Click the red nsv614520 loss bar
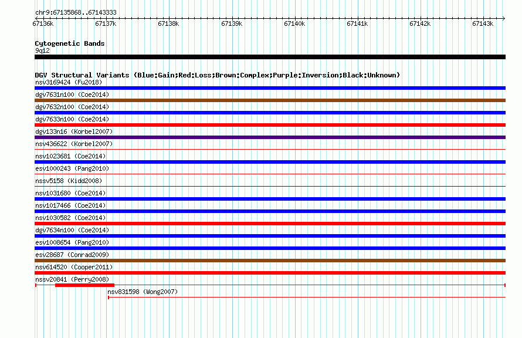The width and height of the screenshot is (522, 338). point(270,273)
